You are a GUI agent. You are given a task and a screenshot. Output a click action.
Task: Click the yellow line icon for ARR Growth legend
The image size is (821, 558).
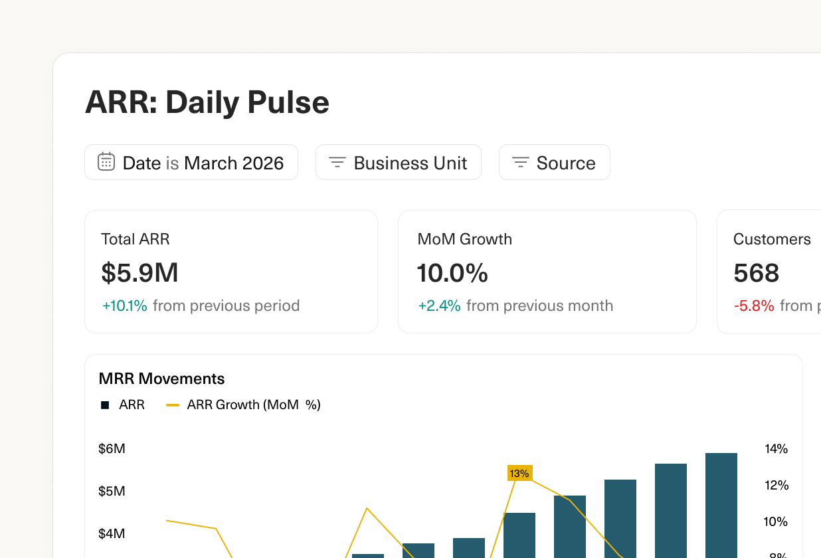click(x=172, y=404)
